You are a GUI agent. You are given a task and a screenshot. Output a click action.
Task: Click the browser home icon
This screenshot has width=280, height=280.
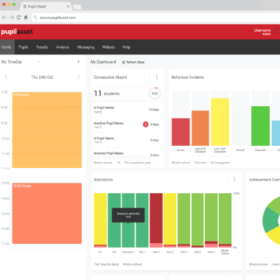[26, 18]
